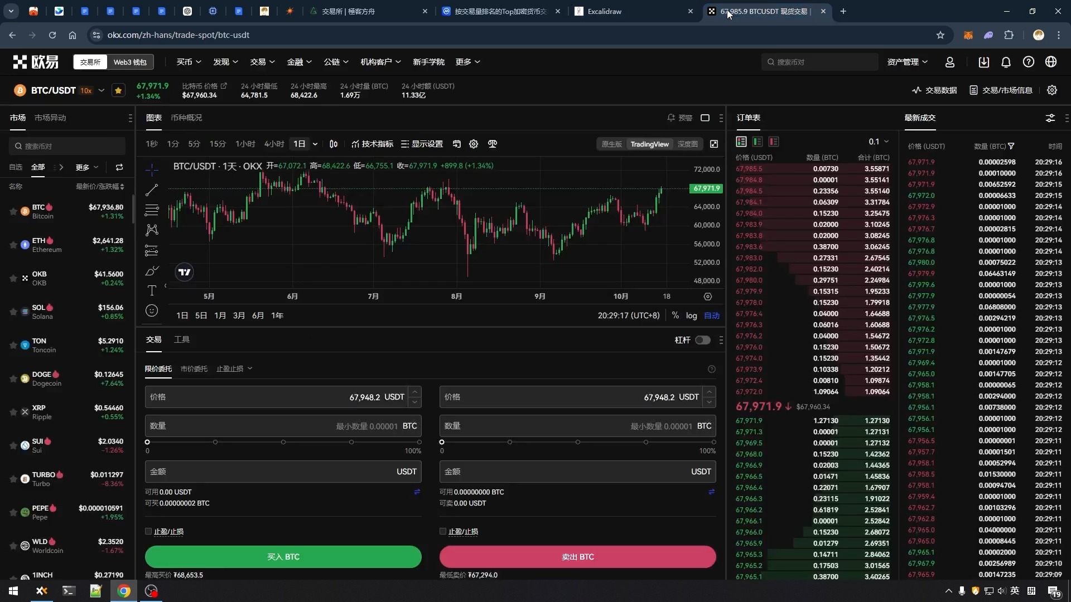This screenshot has height=602, width=1071.
Task: Open 显示设置 display settings button
Action: tap(422, 144)
